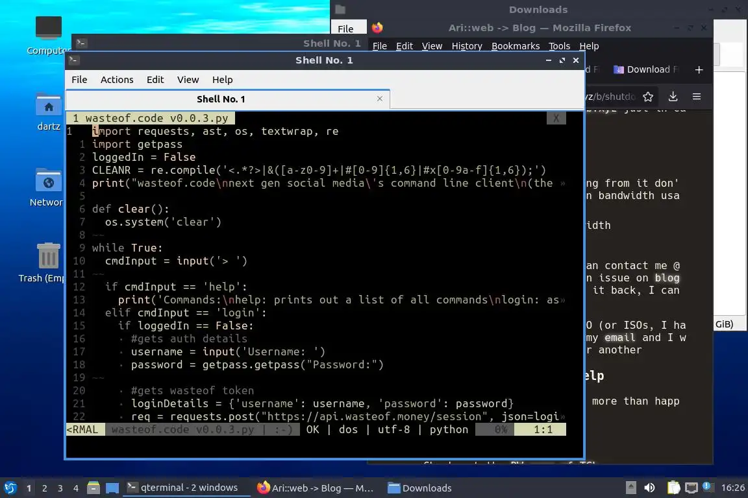Open the LXQt application menu launcher
Screen dimensions: 748x498
pyautogui.click(x=10, y=488)
